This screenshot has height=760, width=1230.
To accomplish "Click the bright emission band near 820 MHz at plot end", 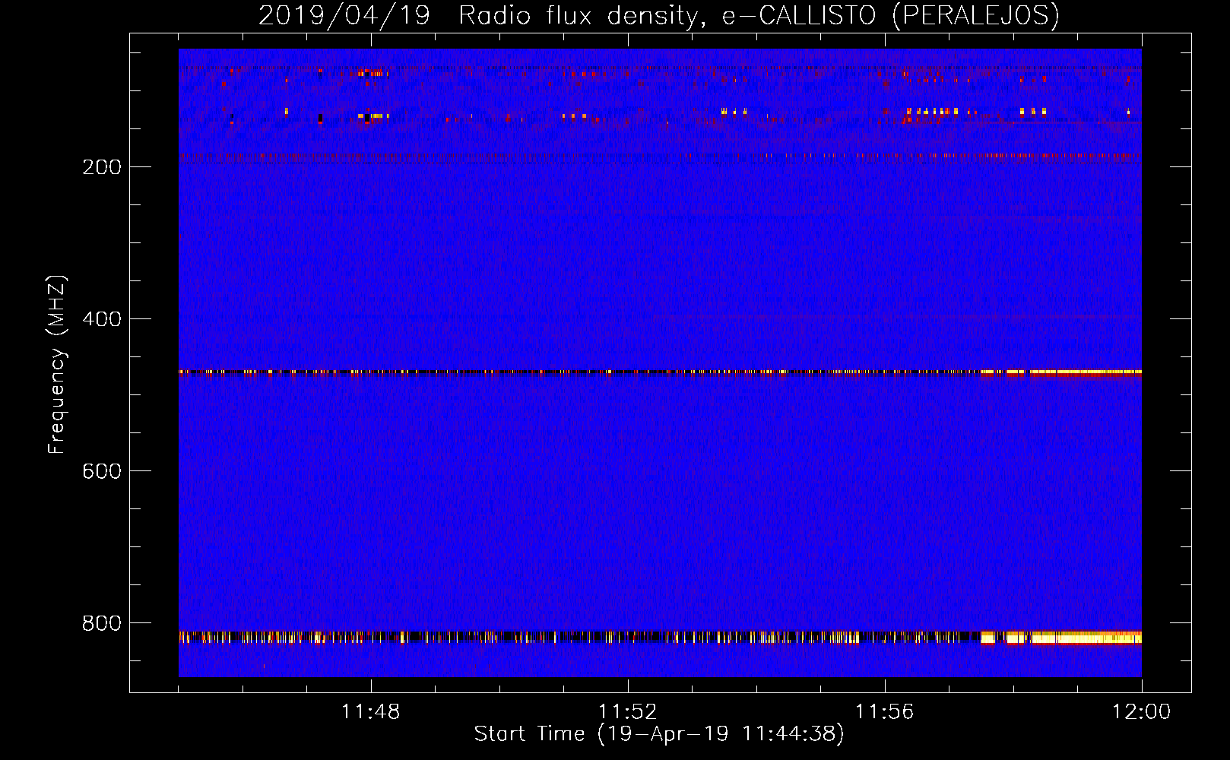I will [x=1061, y=638].
